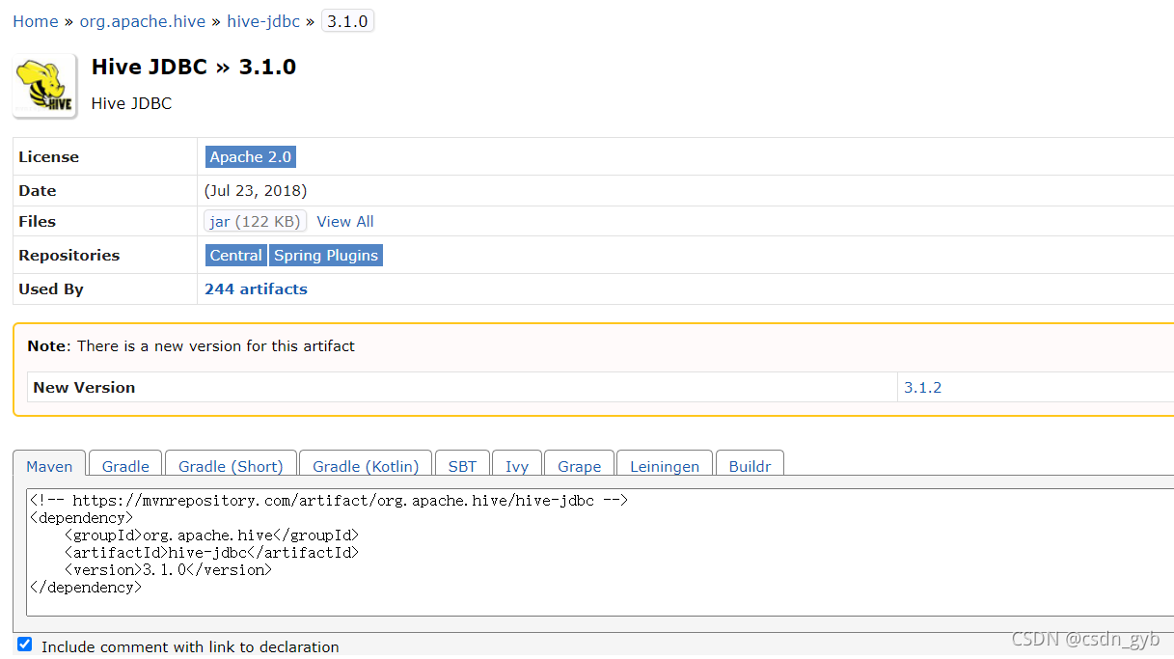Click the (Jul 23, 2018) date text
The height and width of the screenshot is (659, 1174).
[256, 190]
